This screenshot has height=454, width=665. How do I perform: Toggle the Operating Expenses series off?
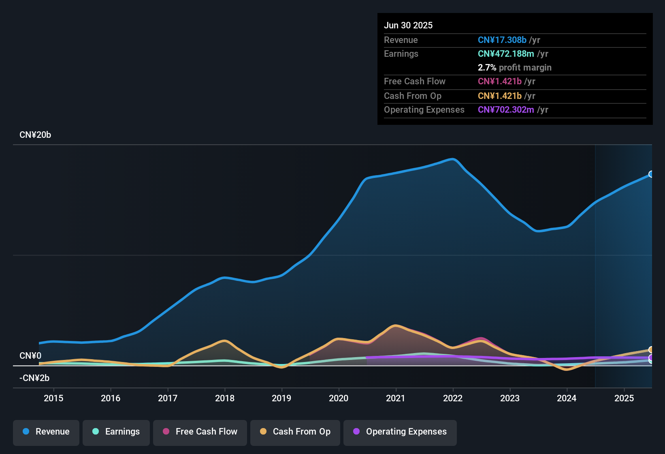400,431
